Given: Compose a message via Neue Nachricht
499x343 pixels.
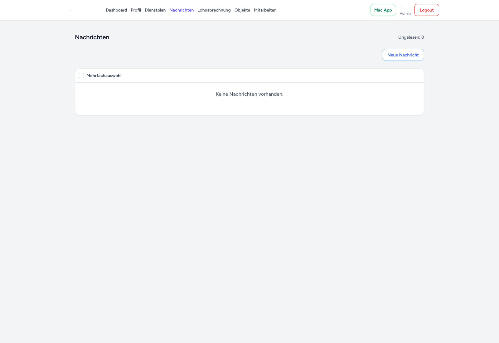Looking at the screenshot, I should coord(403,55).
